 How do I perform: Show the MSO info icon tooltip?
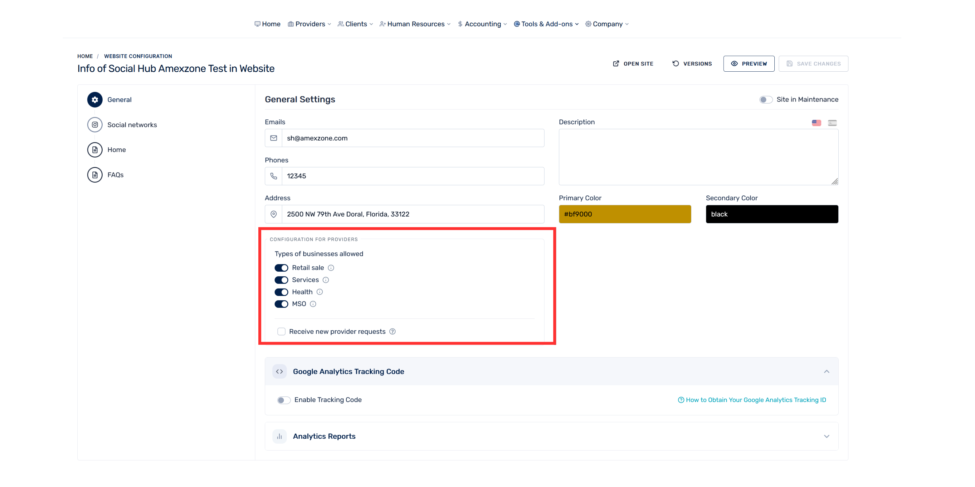313,304
